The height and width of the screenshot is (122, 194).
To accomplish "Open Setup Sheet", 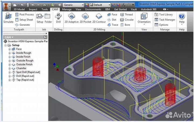I will tap(24, 20).
